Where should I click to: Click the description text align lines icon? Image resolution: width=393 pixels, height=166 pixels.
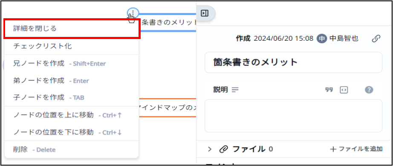(x=235, y=90)
